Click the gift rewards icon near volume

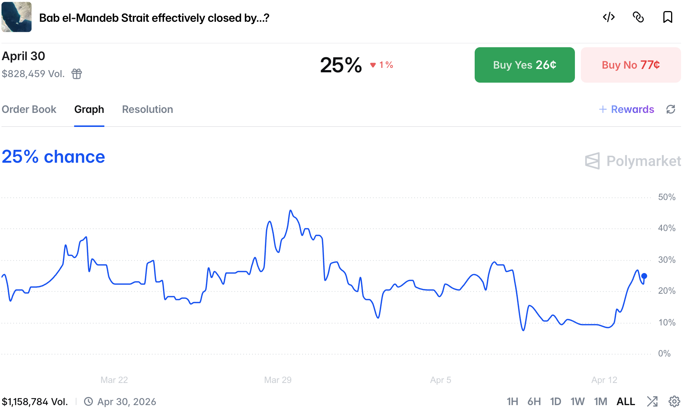coord(77,74)
